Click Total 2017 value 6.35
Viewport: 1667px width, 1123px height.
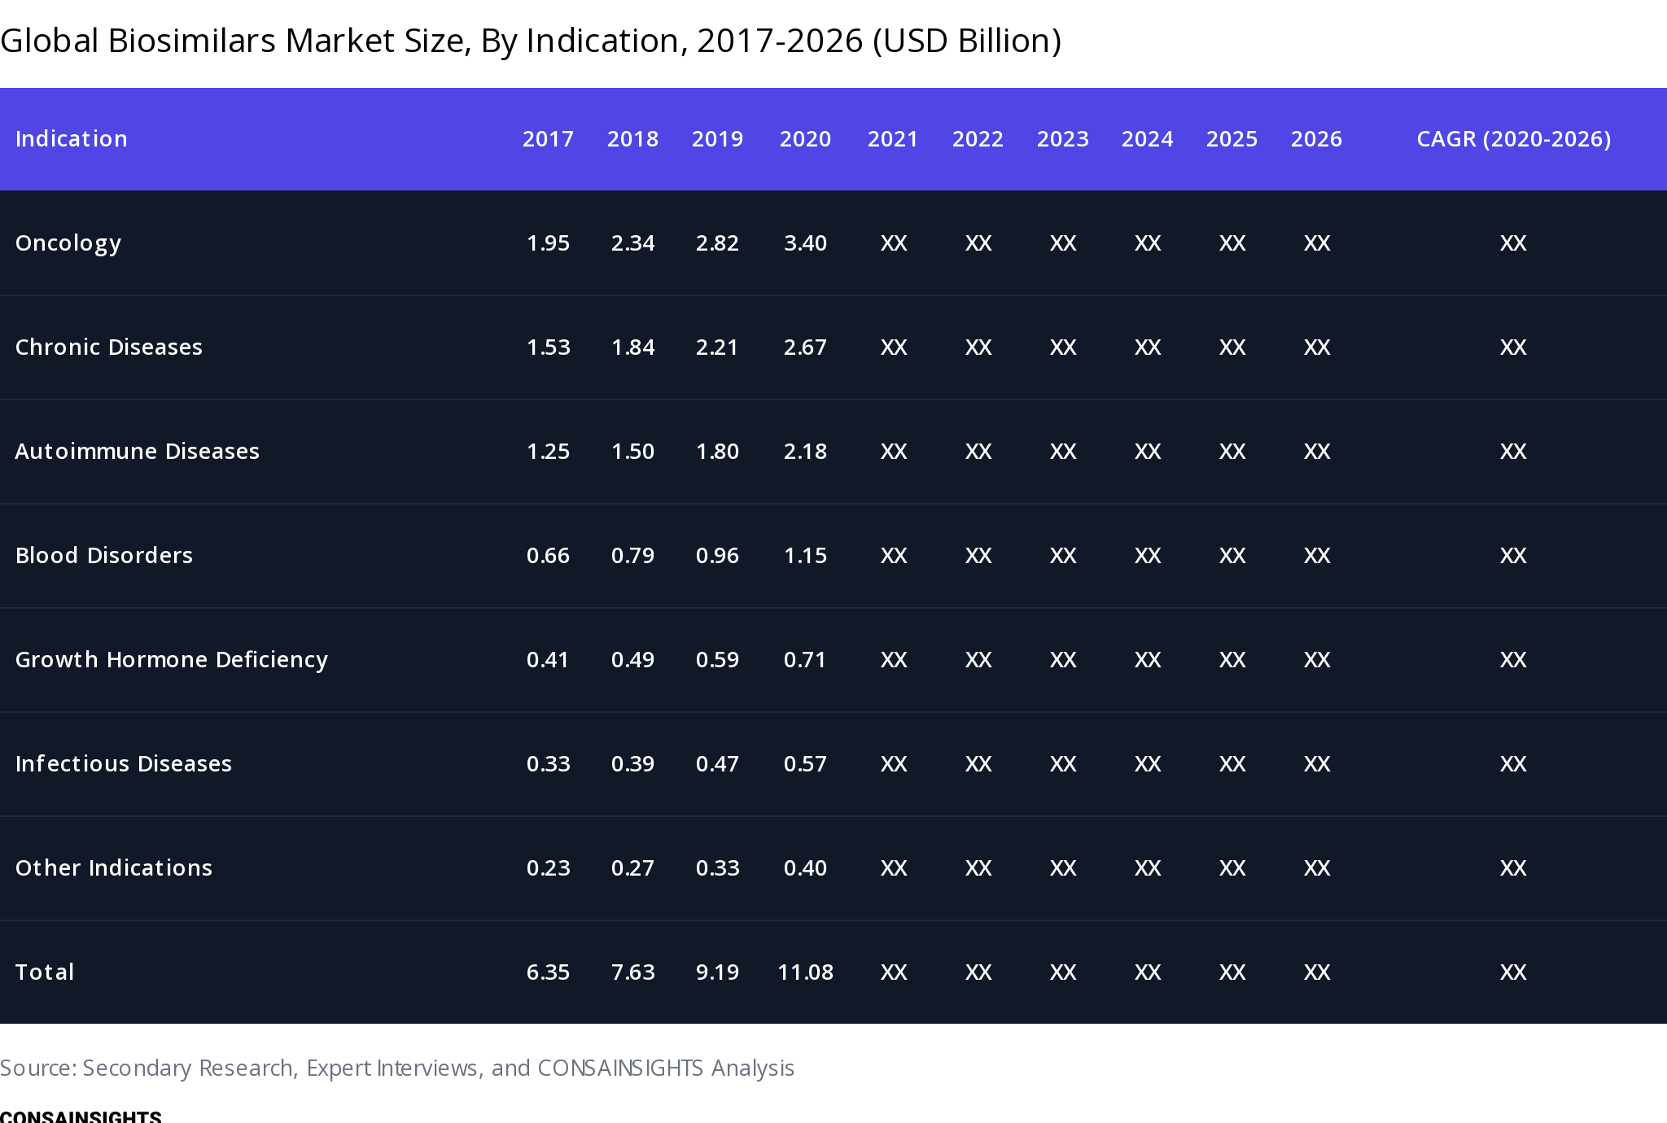549,972
